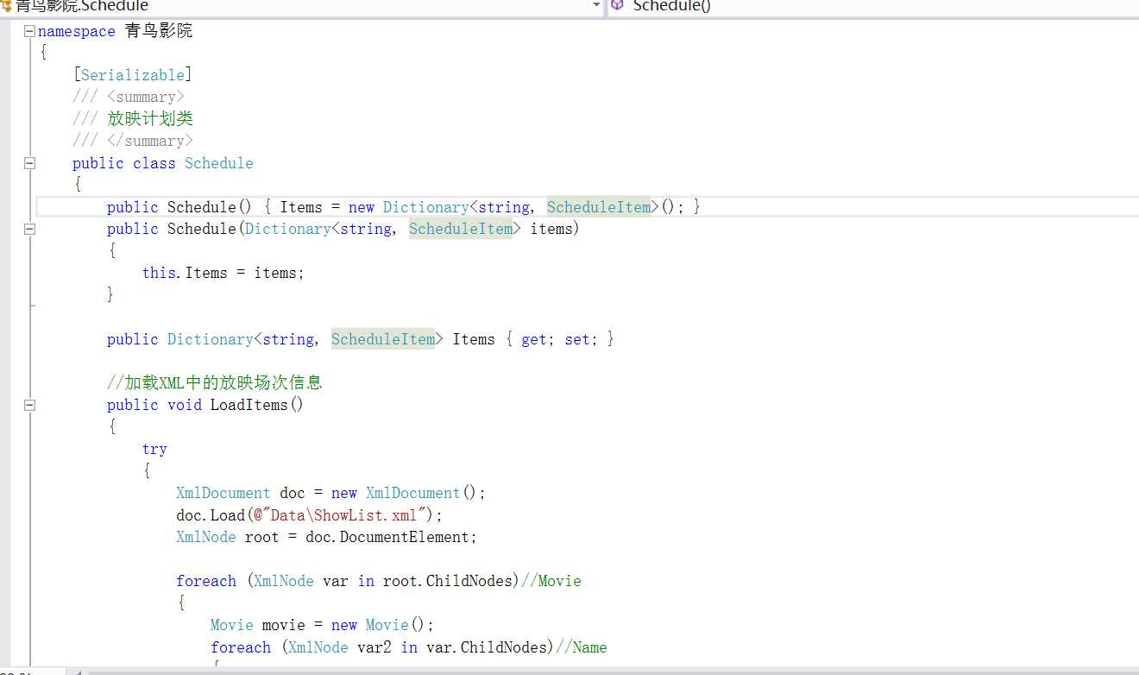Click the comment 加载XML中的放映场次信息
Image resolution: width=1139 pixels, height=675 pixels.
coord(215,382)
